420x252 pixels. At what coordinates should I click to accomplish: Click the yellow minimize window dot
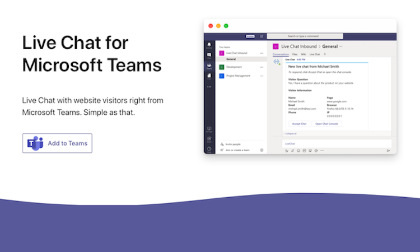tap(218, 26)
